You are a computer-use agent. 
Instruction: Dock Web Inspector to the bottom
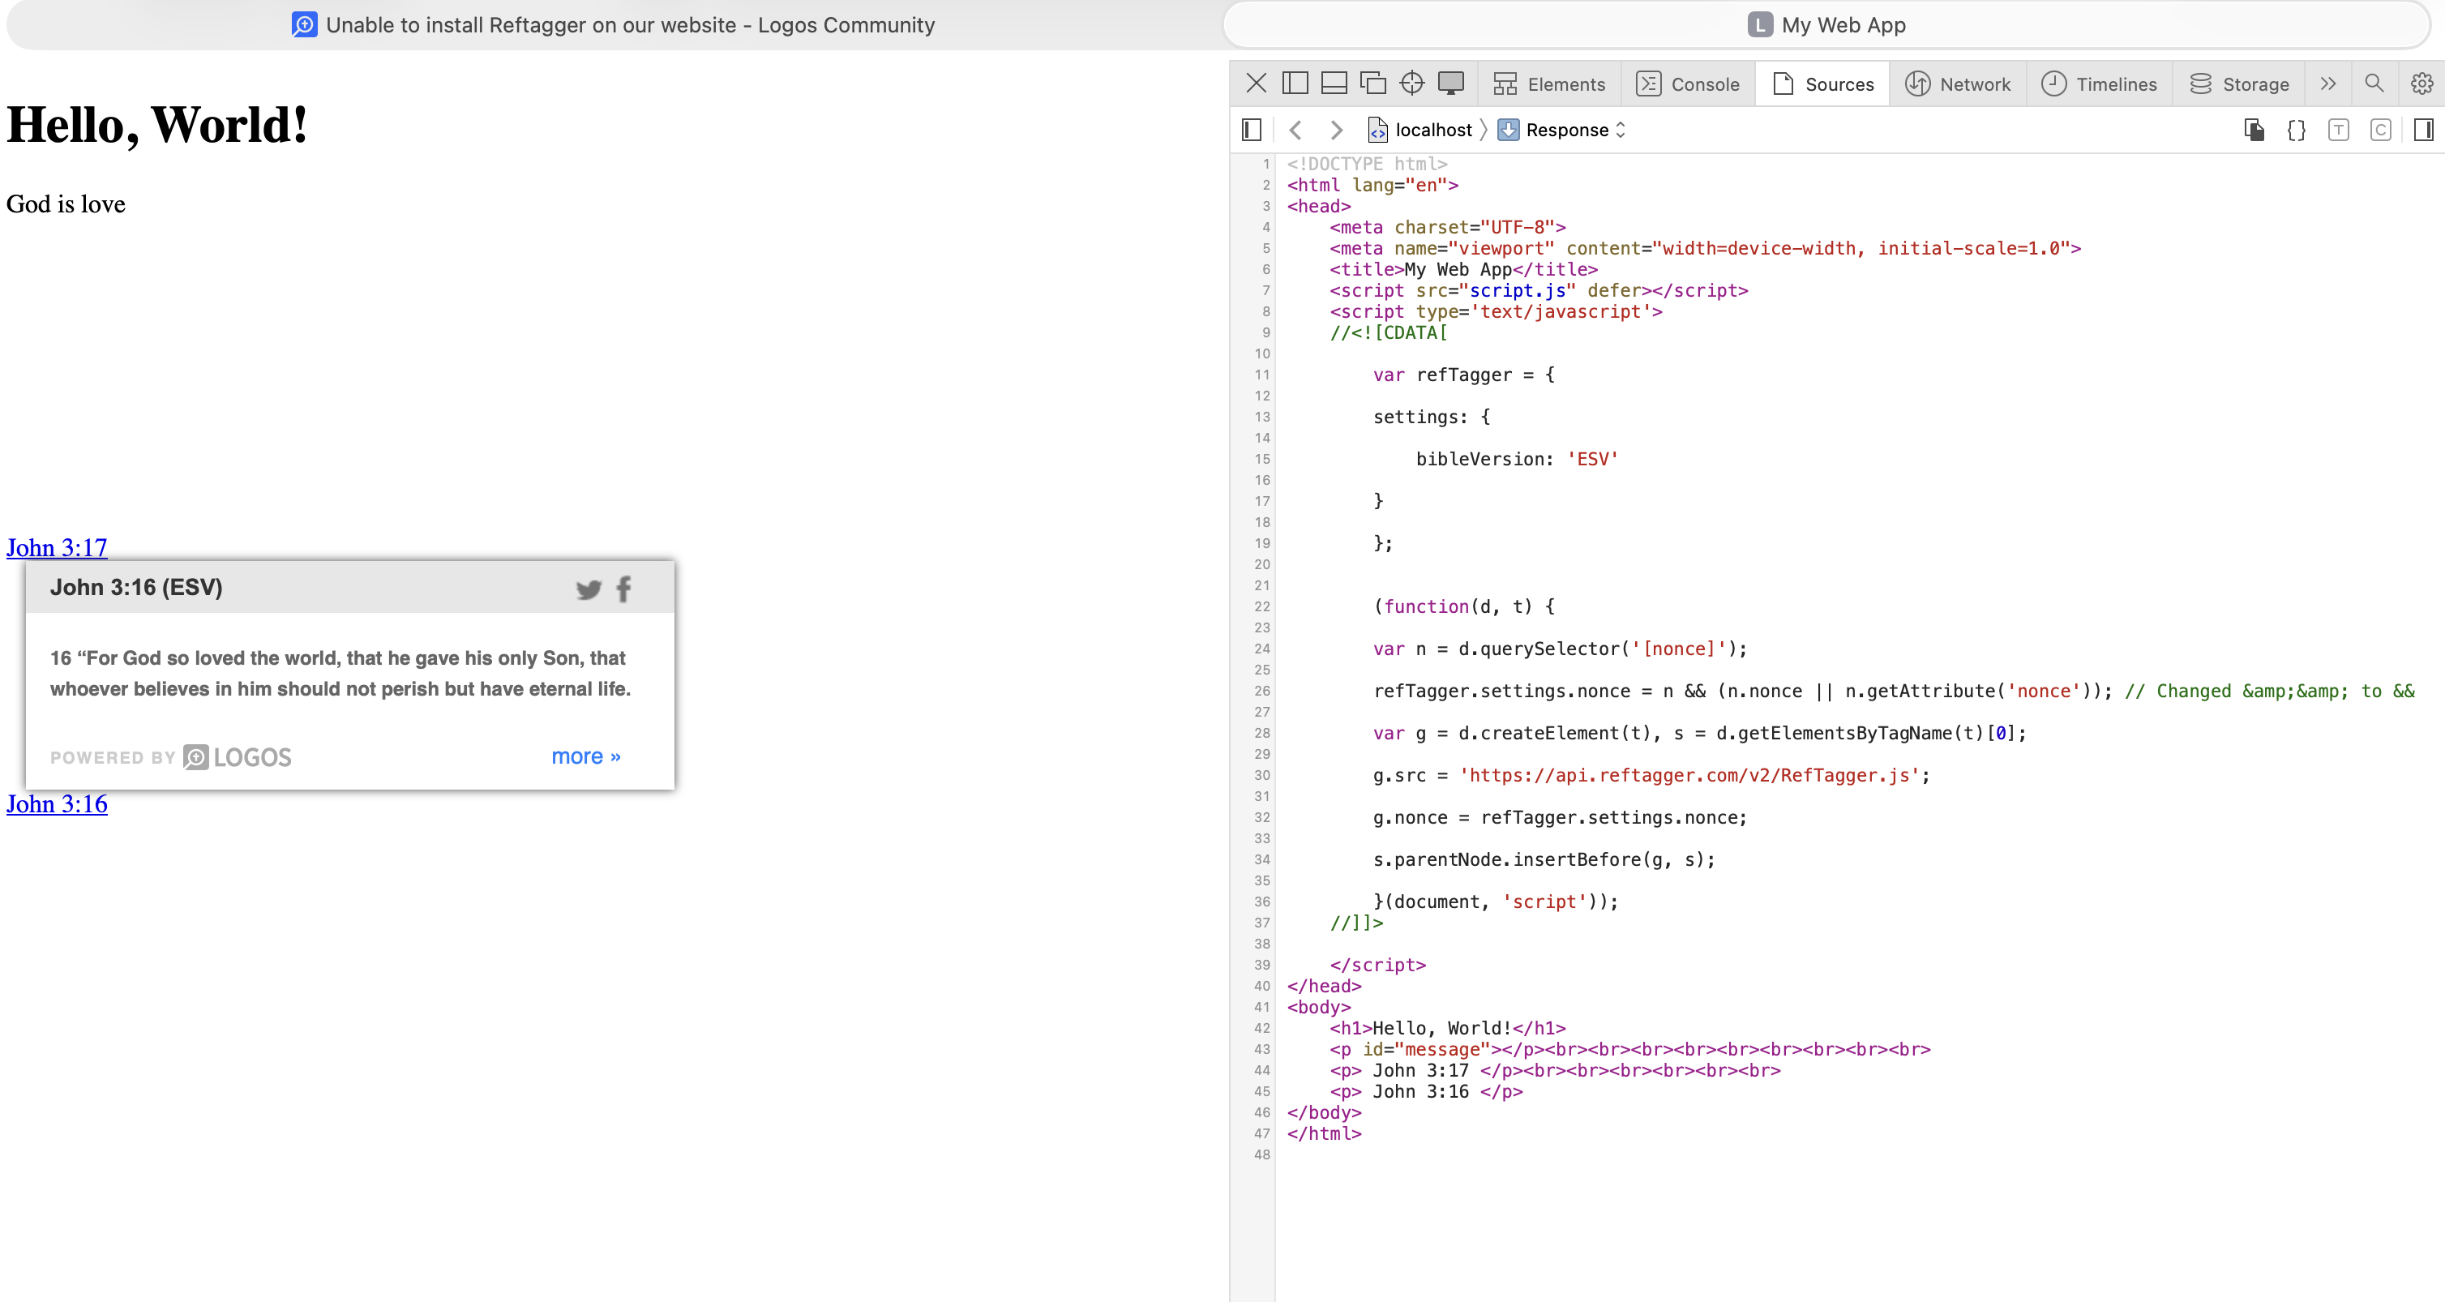coord(1334,84)
